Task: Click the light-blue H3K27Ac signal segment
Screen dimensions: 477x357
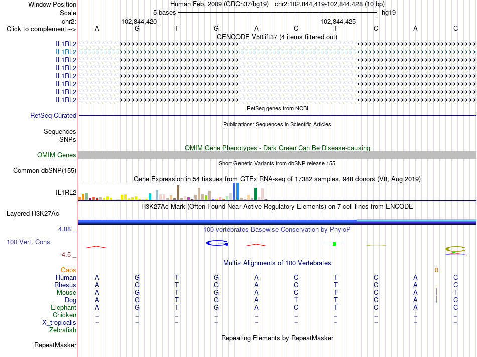Action: pos(416,221)
